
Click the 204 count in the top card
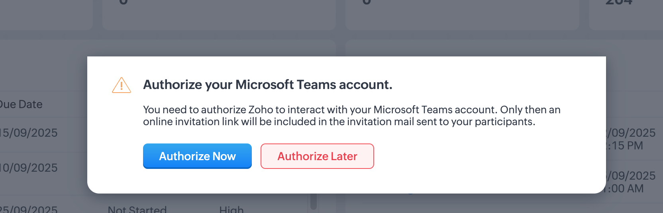[619, 3]
